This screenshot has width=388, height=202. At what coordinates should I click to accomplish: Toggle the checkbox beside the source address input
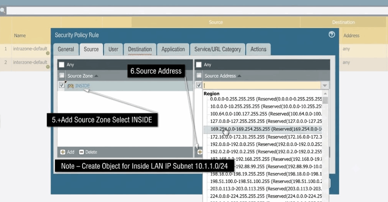click(x=199, y=85)
